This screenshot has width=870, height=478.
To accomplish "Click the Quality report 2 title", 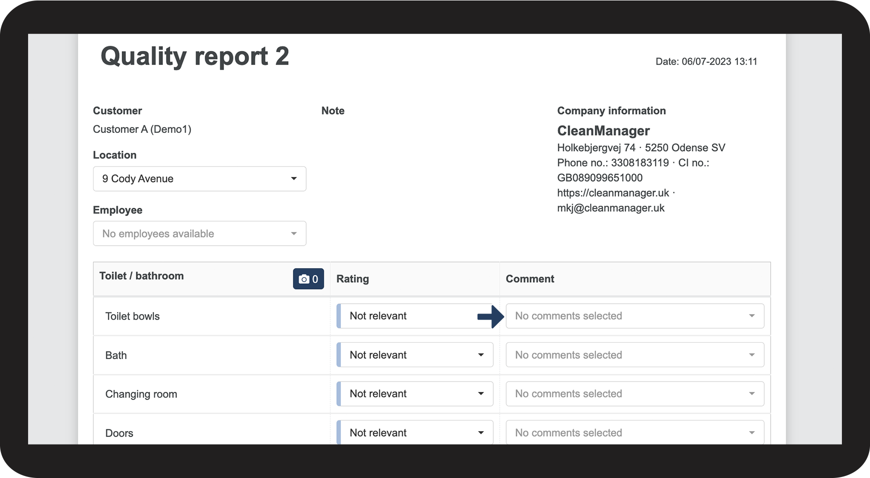I will click(x=194, y=56).
